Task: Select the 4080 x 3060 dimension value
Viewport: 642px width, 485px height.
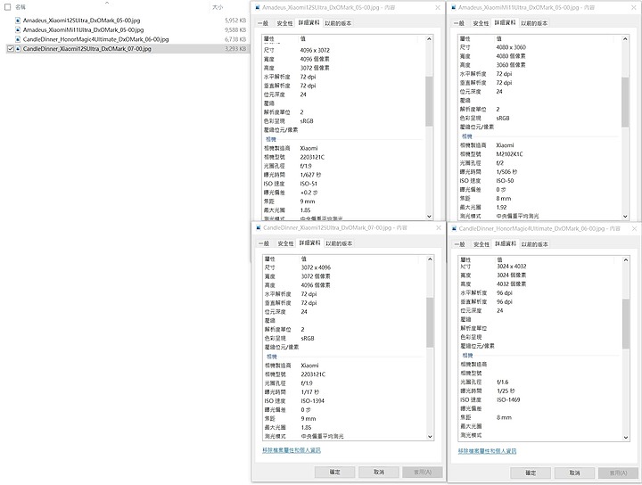Action: [x=511, y=47]
